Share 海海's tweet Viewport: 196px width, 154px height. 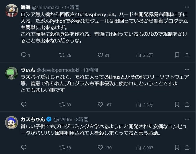[x=187, y=55]
